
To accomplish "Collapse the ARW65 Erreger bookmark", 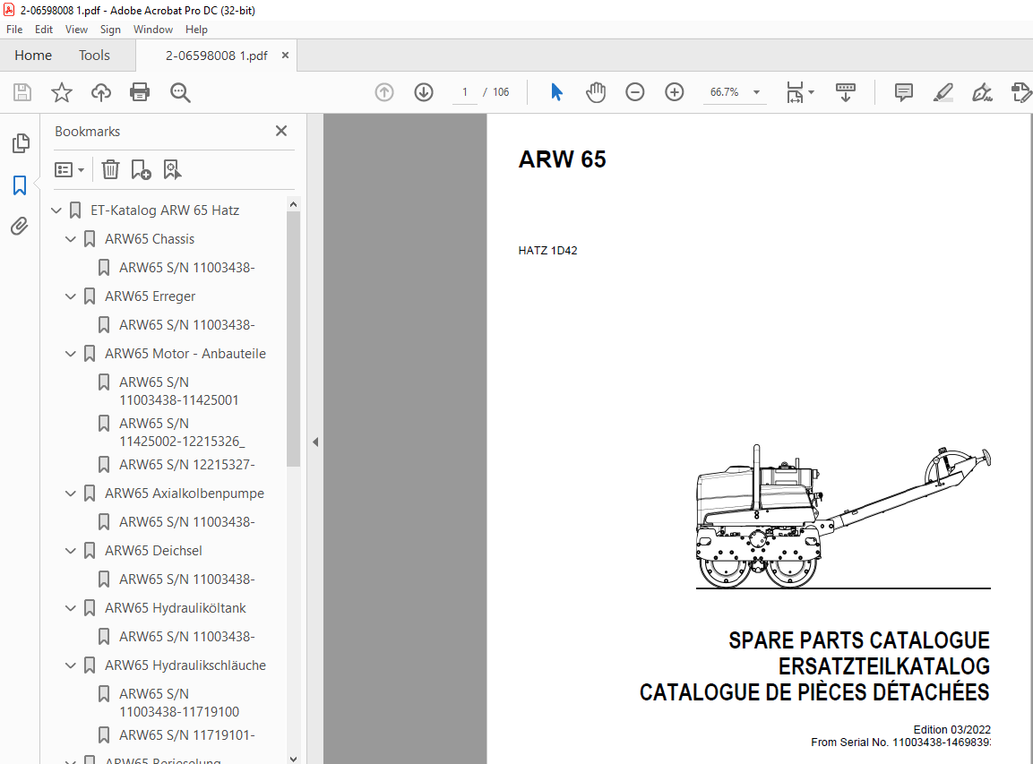I will [x=71, y=296].
